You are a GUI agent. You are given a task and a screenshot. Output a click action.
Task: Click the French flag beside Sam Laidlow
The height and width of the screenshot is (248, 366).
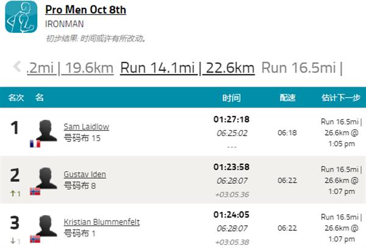click(35, 144)
